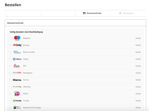Click the first empty checkout step
Viewport: 149px width, 111px height.
[23, 13]
